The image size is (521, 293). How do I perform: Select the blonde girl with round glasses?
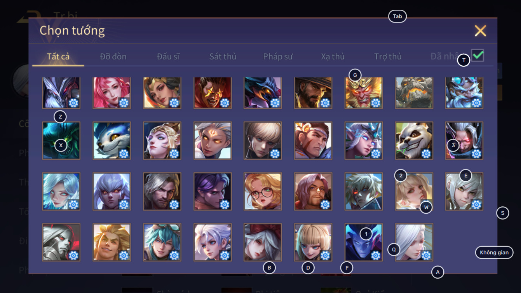pyautogui.click(x=263, y=191)
